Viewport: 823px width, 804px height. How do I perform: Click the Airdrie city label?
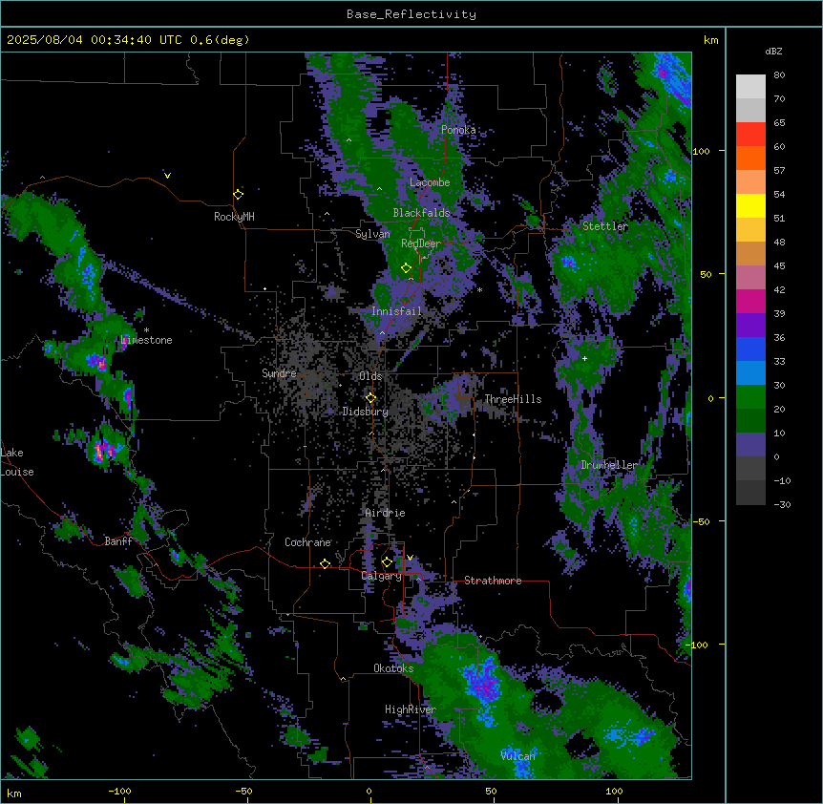386,513
